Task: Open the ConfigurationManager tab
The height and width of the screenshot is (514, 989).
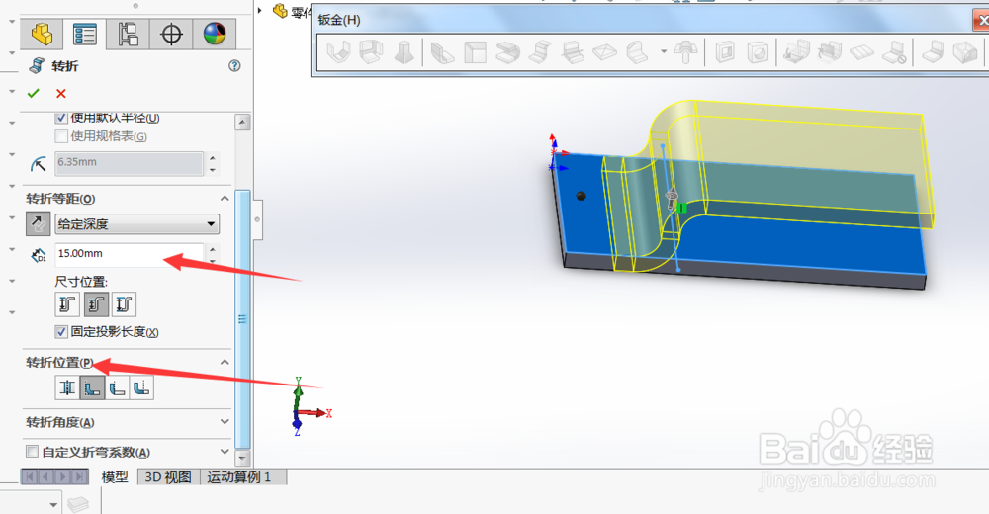Action: point(128,34)
